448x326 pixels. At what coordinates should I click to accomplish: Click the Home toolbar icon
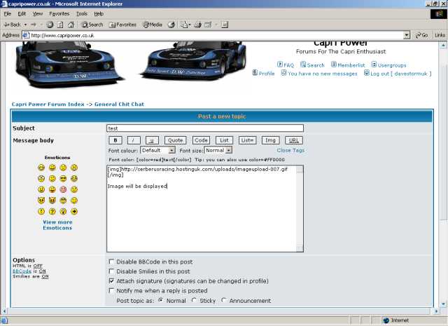(71, 25)
